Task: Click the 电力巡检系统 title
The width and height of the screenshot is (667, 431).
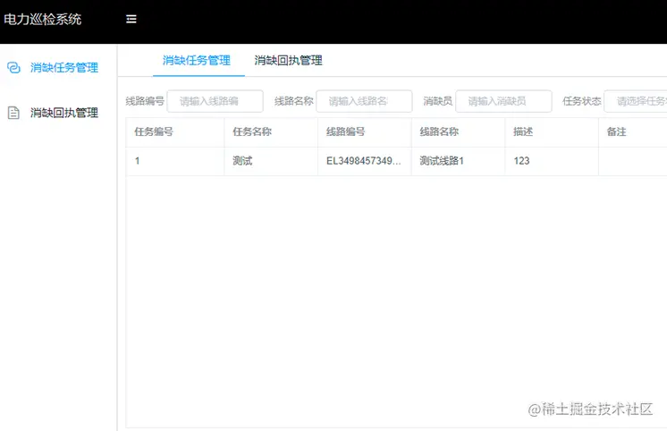Action: [x=43, y=19]
